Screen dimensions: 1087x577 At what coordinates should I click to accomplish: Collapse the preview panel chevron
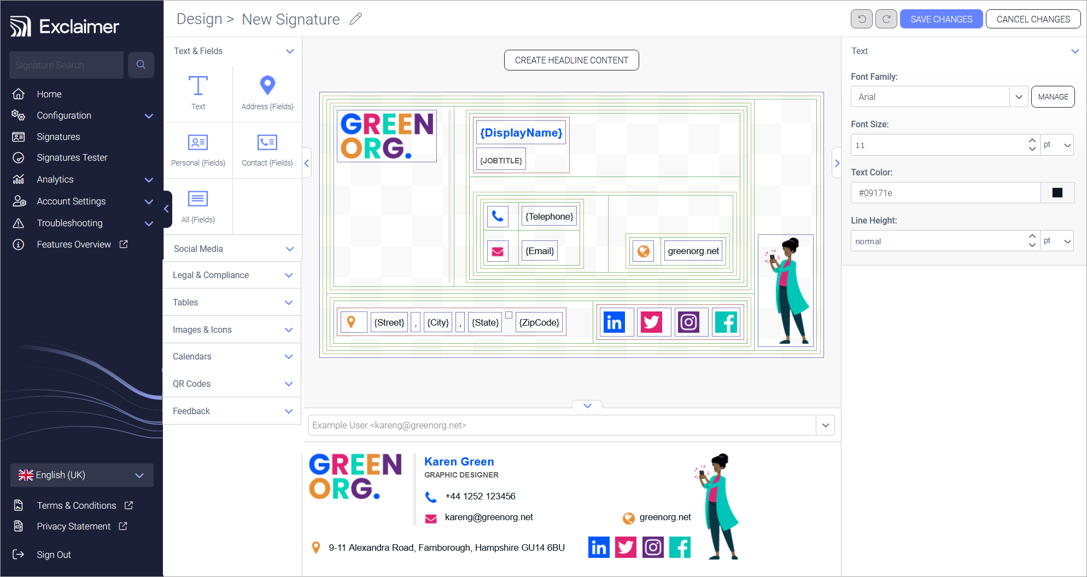[587, 405]
